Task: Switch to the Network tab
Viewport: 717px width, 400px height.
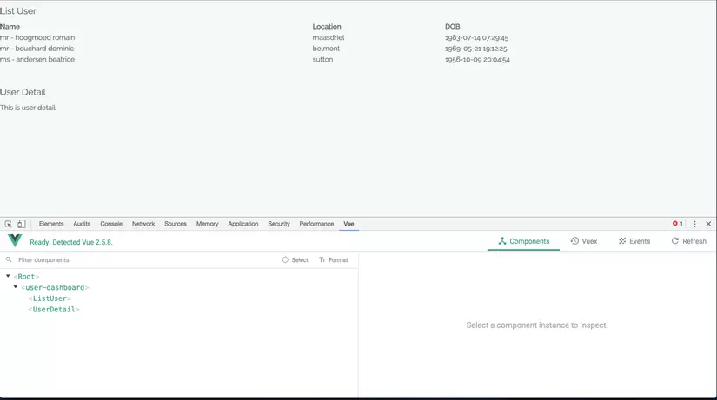Action: pyautogui.click(x=143, y=224)
